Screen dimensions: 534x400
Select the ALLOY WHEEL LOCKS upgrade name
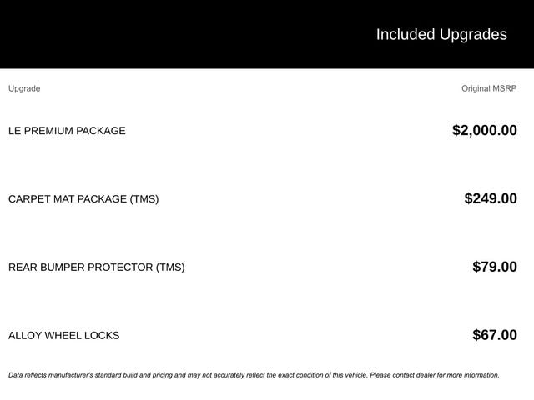click(63, 336)
